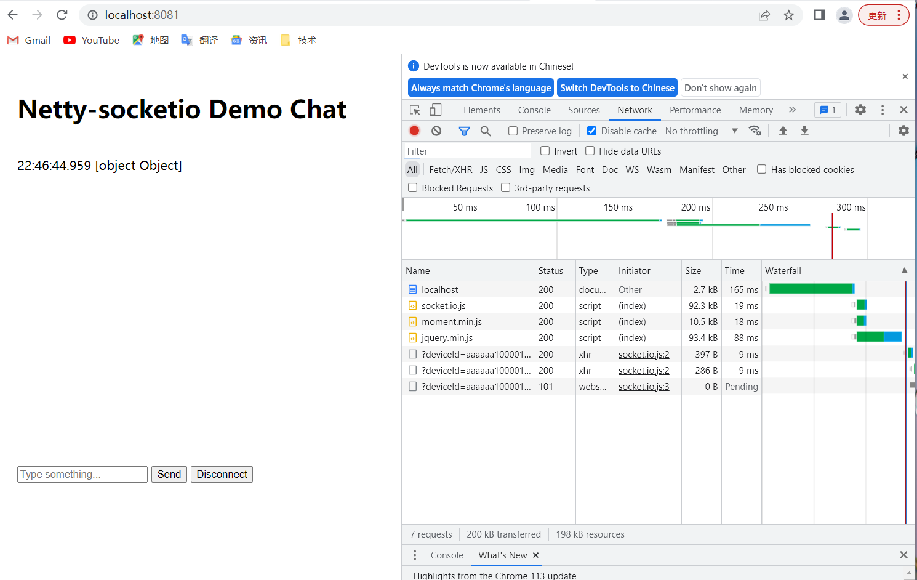Screen dimensions: 917x580
Task: Open the Chrome profile avatar
Action: click(844, 15)
